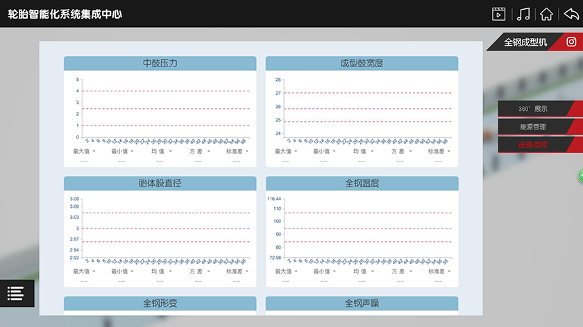Click the 中鼓压力 chart header
Image resolution: width=583 pixels, height=327 pixels.
(x=160, y=63)
